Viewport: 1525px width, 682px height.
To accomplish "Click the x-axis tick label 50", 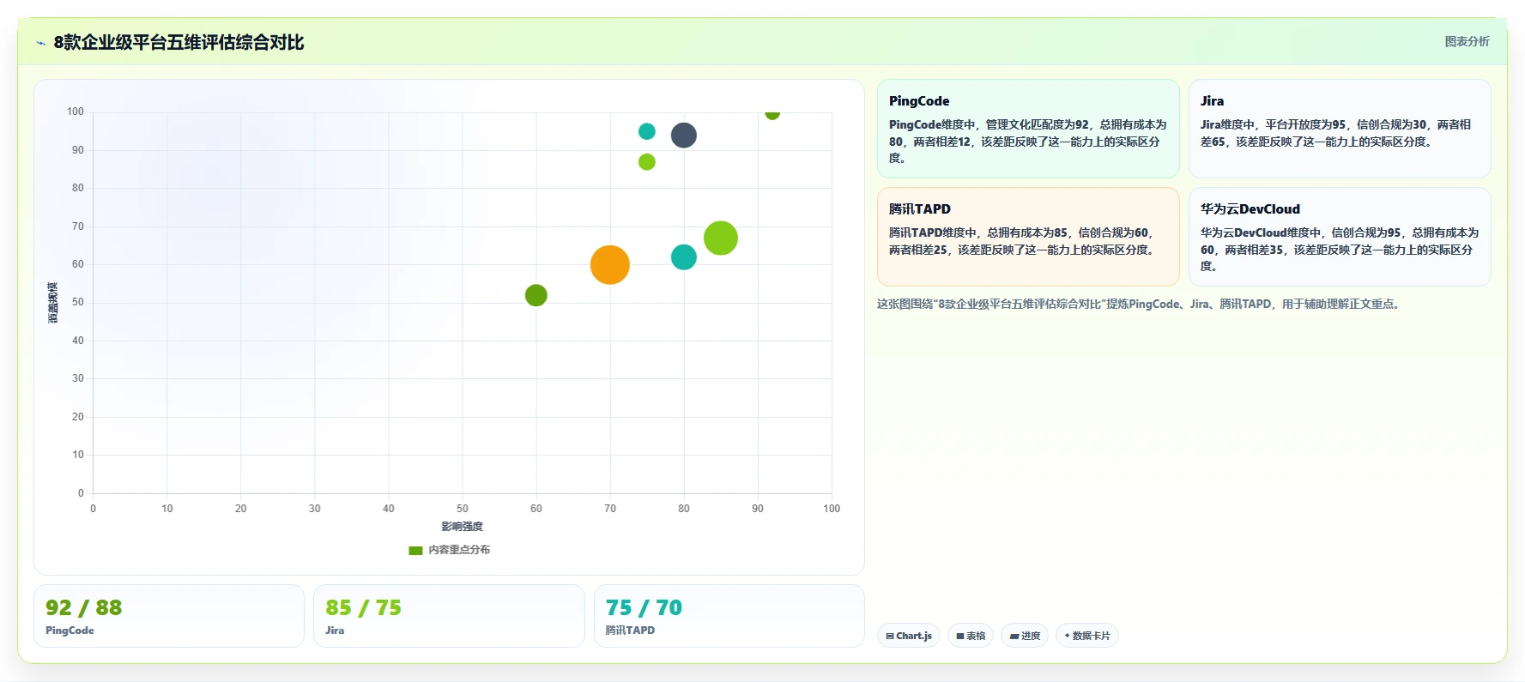I will point(463,509).
